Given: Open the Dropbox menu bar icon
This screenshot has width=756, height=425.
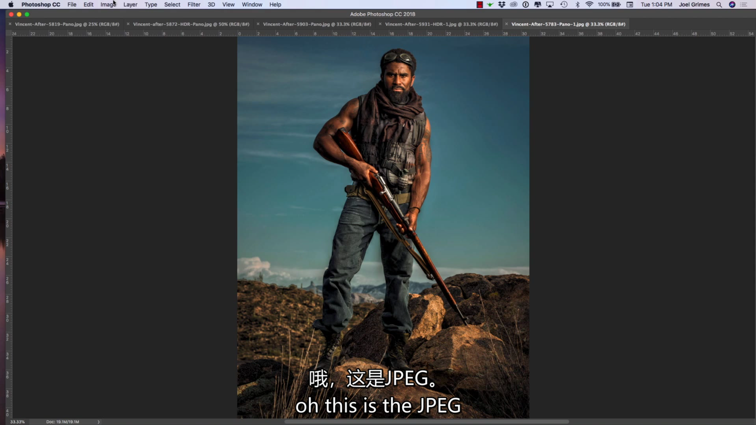Looking at the screenshot, I should 502,5.
